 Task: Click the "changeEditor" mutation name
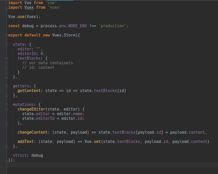(x=31, y=109)
